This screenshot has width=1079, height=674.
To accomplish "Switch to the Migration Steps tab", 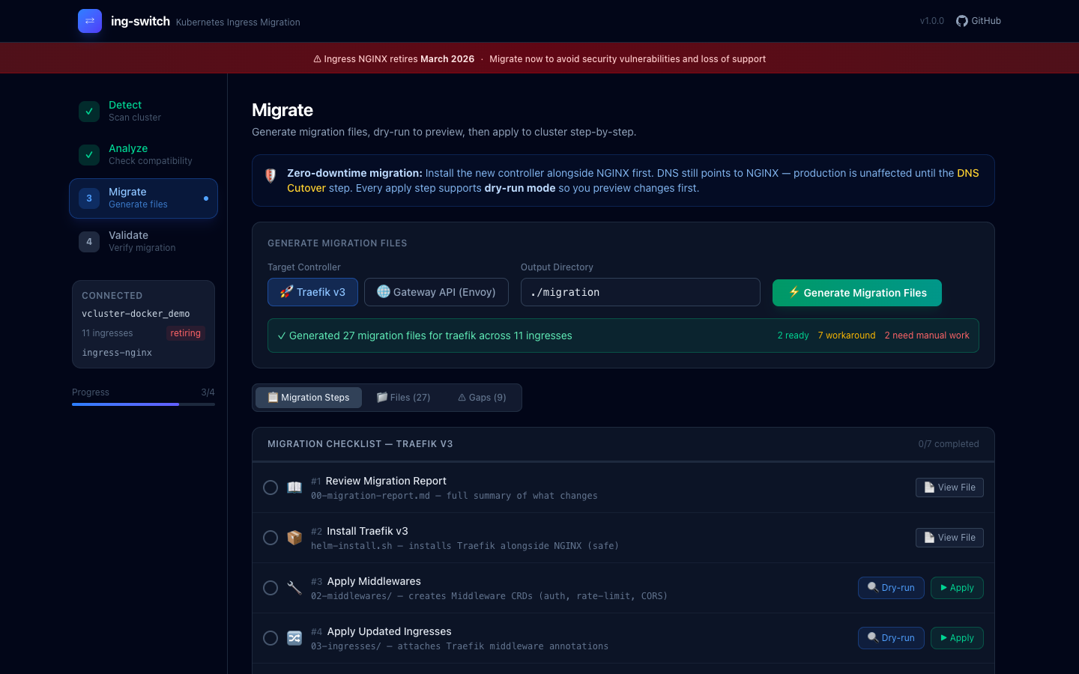I will pos(309,398).
